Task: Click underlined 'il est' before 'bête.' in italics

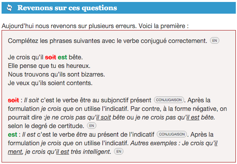Action: [x=193, y=118]
